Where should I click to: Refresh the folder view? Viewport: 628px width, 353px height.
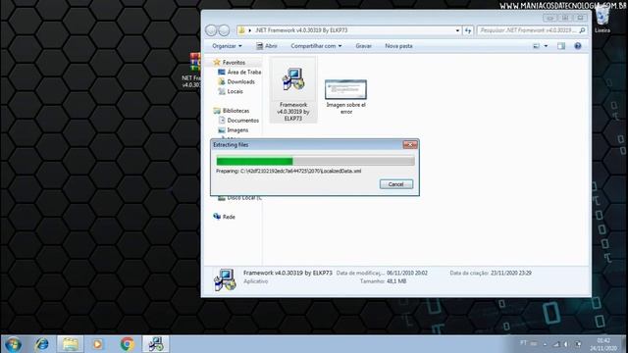468,30
